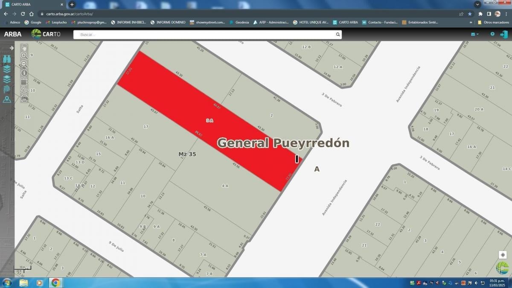Viewport: 512px width, 288px height.
Task: Switch to the CARTO ARBA browser tab
Action: [x=33, y=4]
